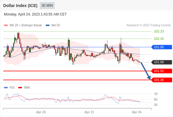173x117 pixels.
Task: Click the red 9MA legend swatch
Action: [20, 88]
